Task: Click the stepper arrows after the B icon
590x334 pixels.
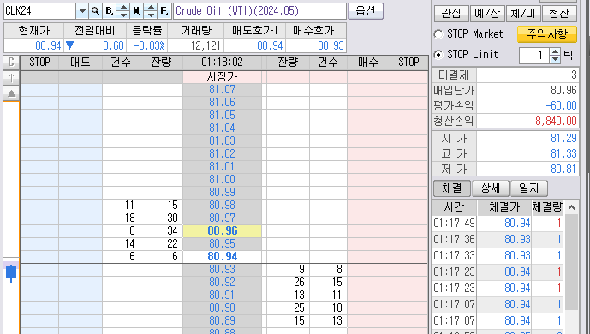Action: [x=123, y=11]
